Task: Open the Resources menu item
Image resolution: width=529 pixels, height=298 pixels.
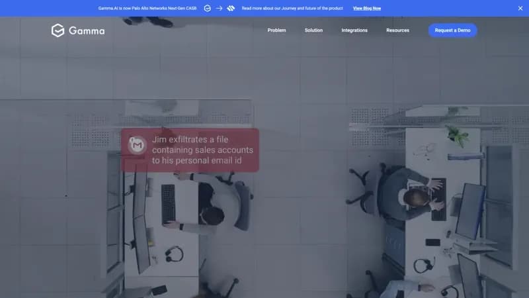Action: pos(398,30)
